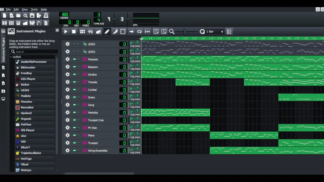Mute the Tremolo track
Viewport: 324px width, 182px height.
coord(75,82)
